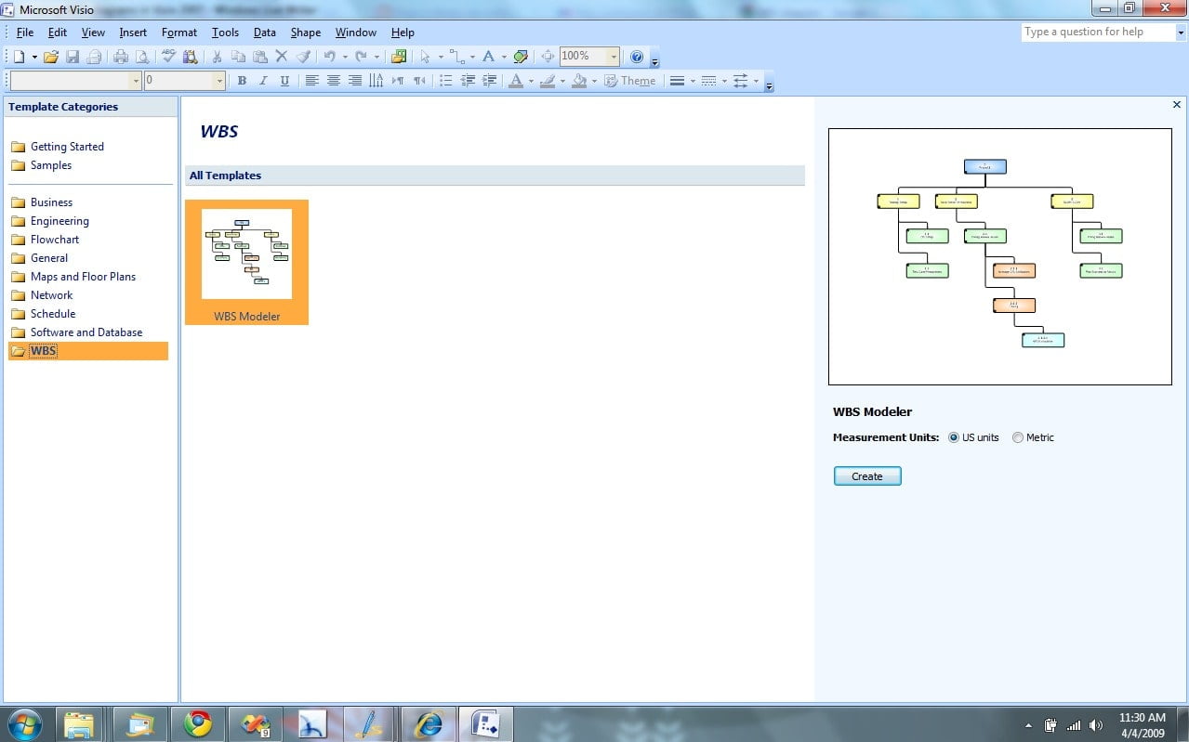The image size is (1189, 742).
Task: Open the font name dropdown
Action: (x=136, y=81)
